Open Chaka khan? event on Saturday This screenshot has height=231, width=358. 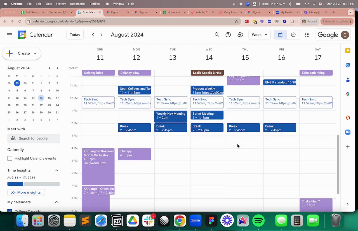click(316, 205)
